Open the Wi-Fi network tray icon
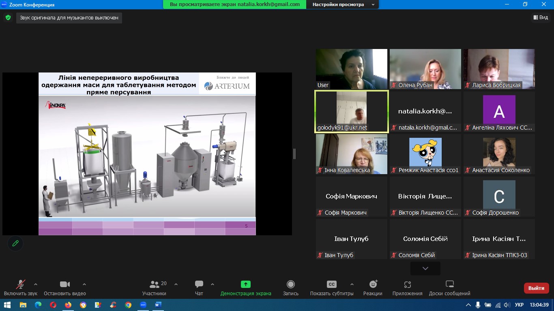Viewport: 554px width, 311px height. (498, 305)
